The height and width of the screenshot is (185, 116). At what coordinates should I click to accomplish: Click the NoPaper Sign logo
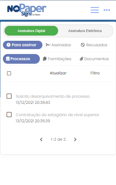pyautogui.click(x=27, y=10)
